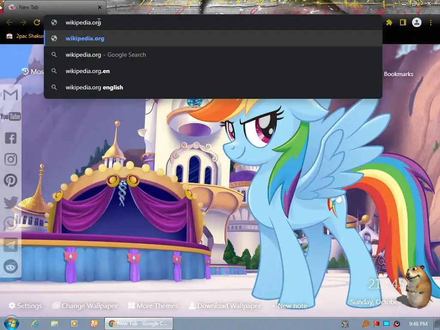Click the magnifier icon in system tray
This screenshot has width=440, height=330.
(x=365, y=324)
